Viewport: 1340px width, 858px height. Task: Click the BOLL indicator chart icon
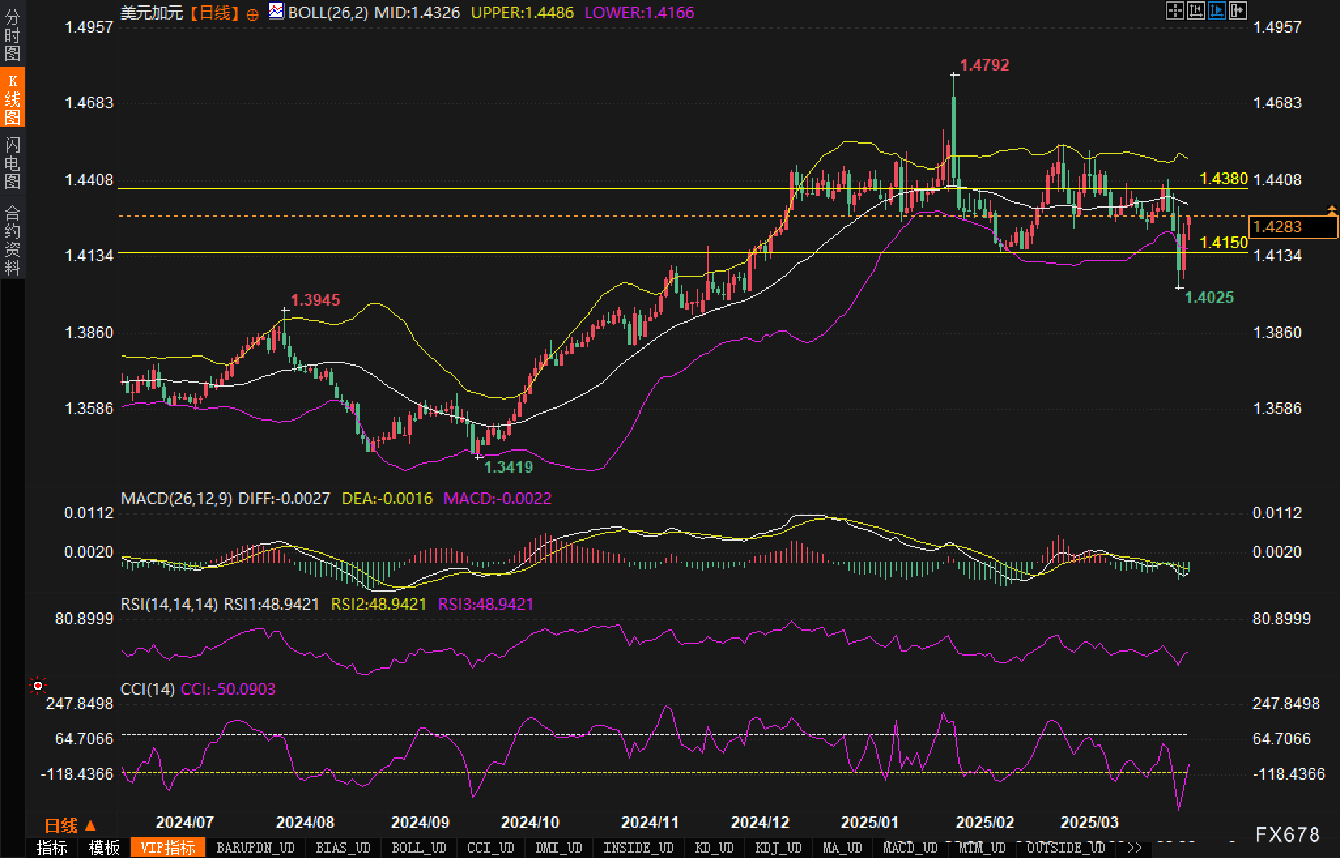[276, 11]
